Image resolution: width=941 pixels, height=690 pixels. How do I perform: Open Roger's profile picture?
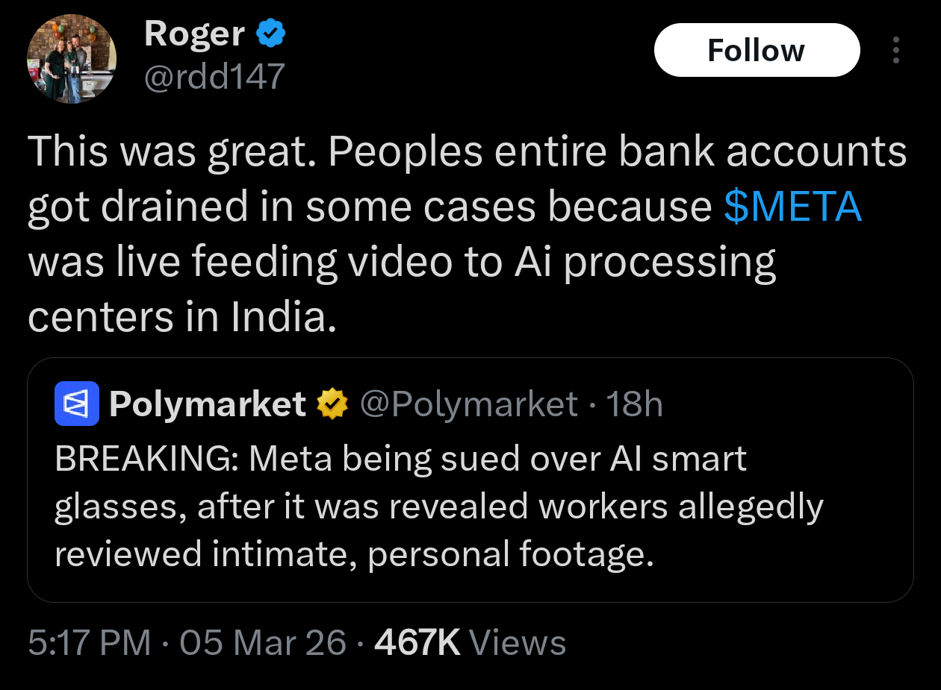(x=72, y=59)
